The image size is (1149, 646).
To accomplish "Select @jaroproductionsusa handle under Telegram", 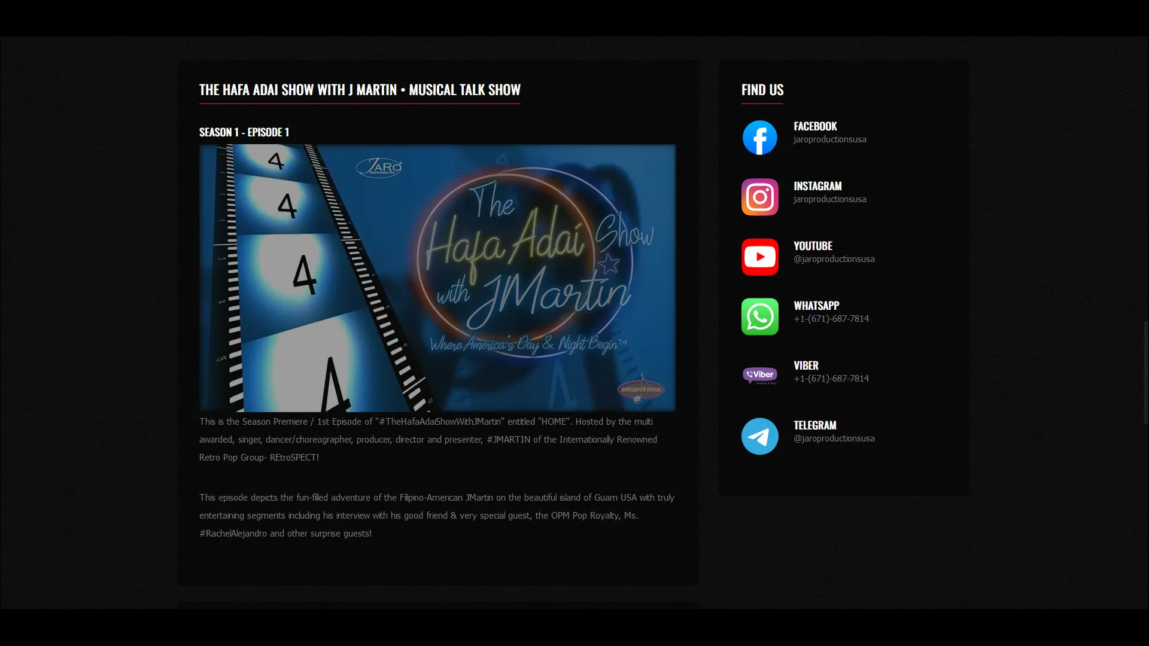I will [x=834, y=438].
